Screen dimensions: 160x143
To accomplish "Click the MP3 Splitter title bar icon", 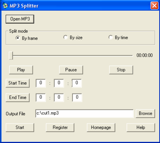I will click(5, 6).
